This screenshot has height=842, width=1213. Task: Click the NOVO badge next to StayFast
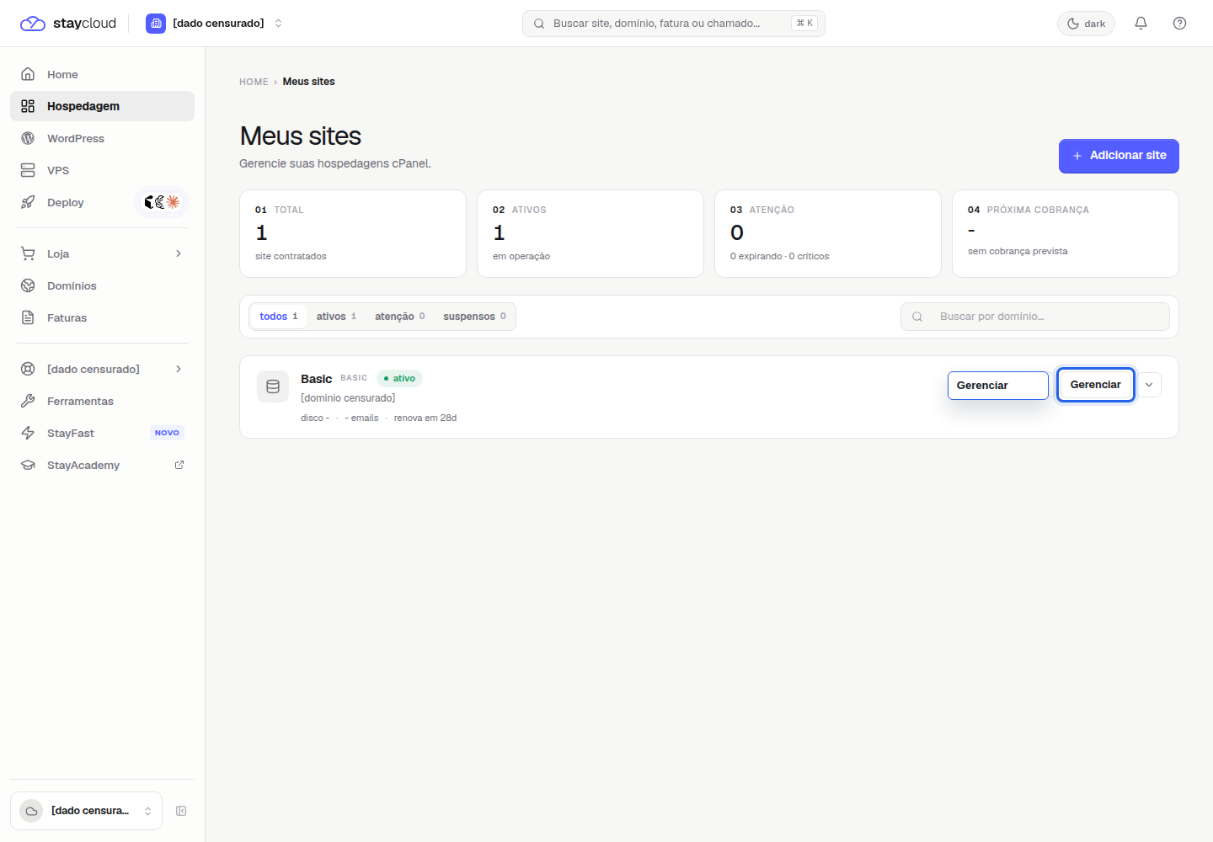coord(167,433)
